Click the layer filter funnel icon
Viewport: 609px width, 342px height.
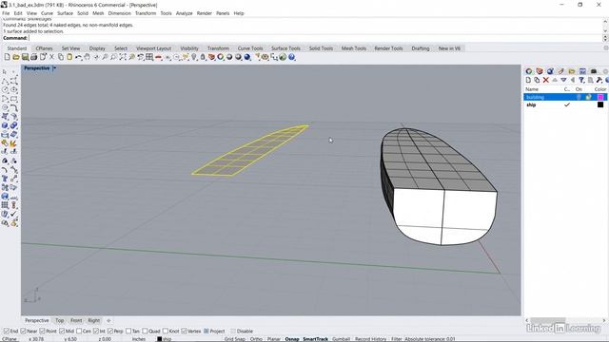click(581, 80)
